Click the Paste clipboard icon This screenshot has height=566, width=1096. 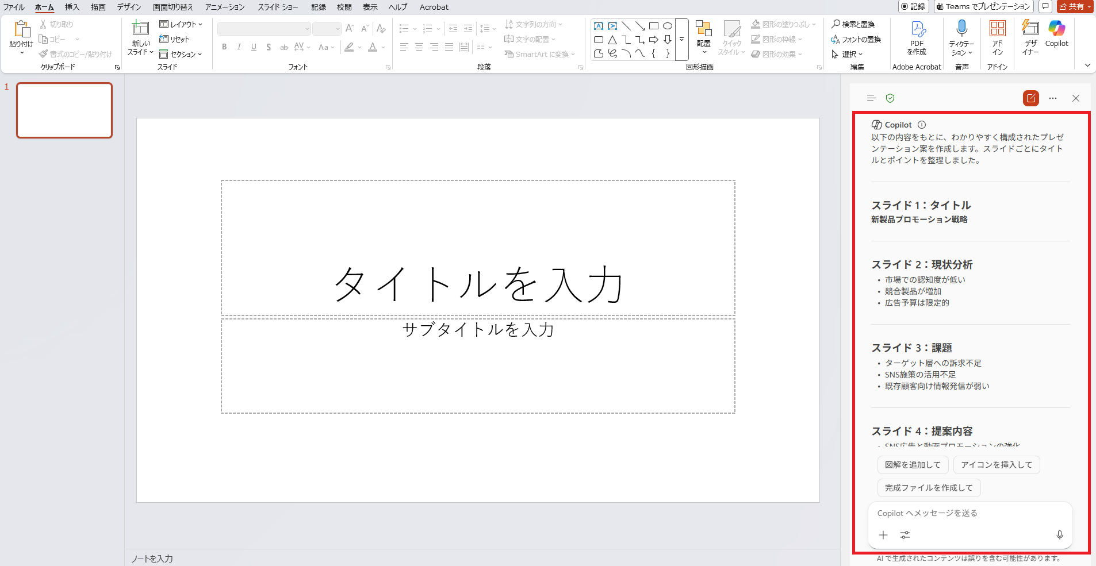click(x=21, y=30)
